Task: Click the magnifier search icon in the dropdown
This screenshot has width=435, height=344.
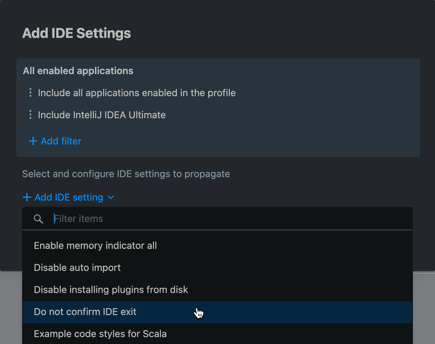Action: [38, 219]
